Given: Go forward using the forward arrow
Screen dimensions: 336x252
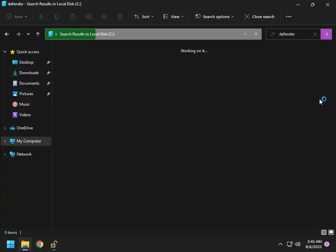Looking at the screenshot, I should pyautogui.click(x=18, y=34).
